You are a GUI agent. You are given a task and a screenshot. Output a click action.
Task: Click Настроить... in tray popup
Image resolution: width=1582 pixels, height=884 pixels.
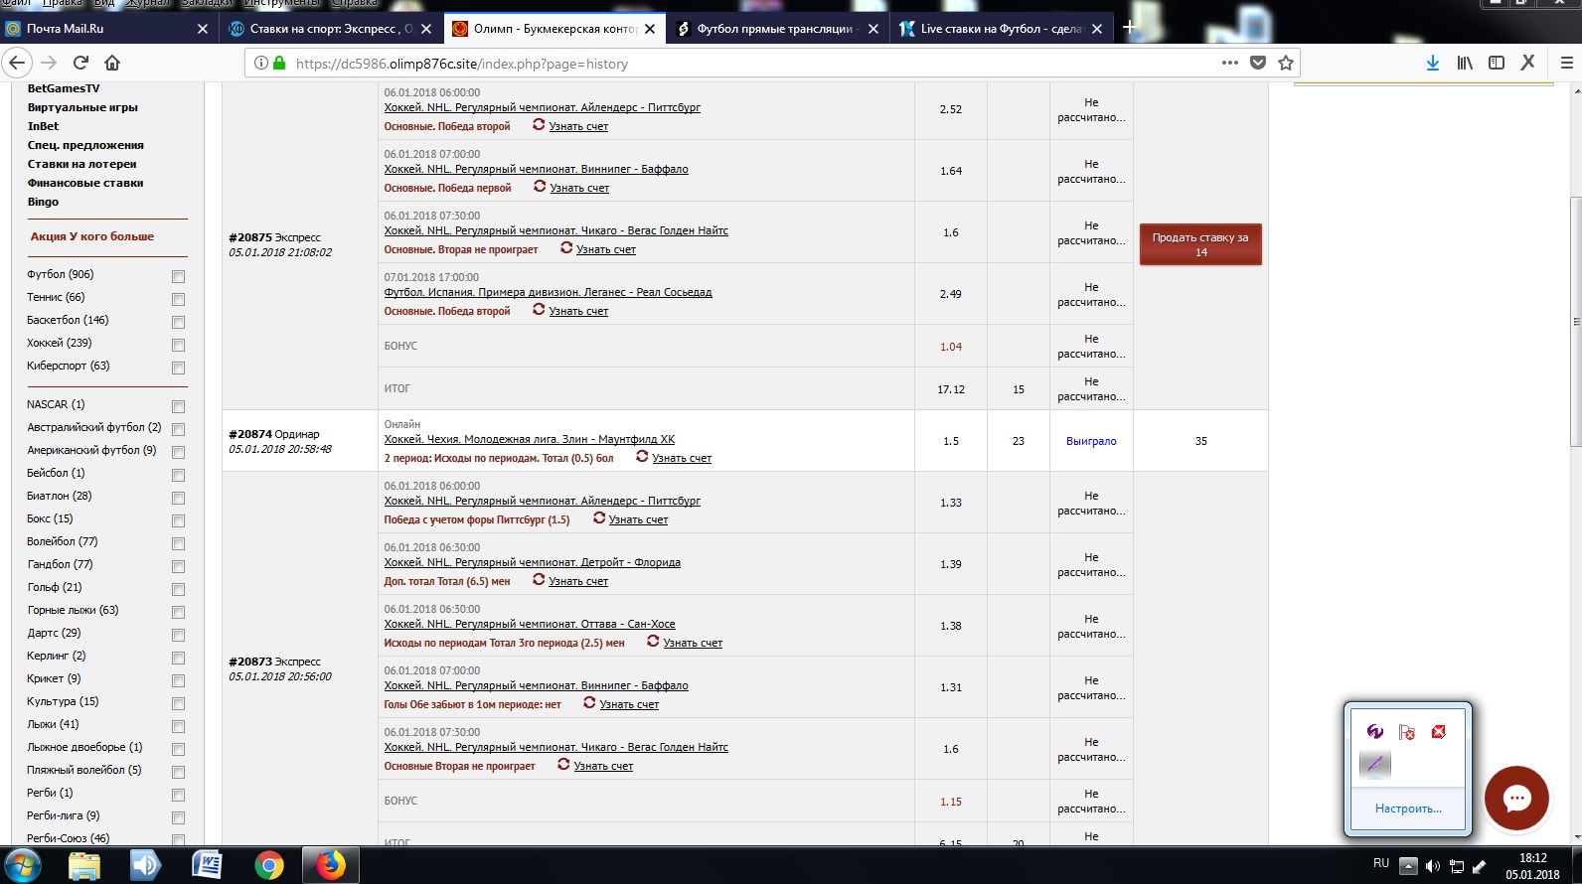(1408, 809)
